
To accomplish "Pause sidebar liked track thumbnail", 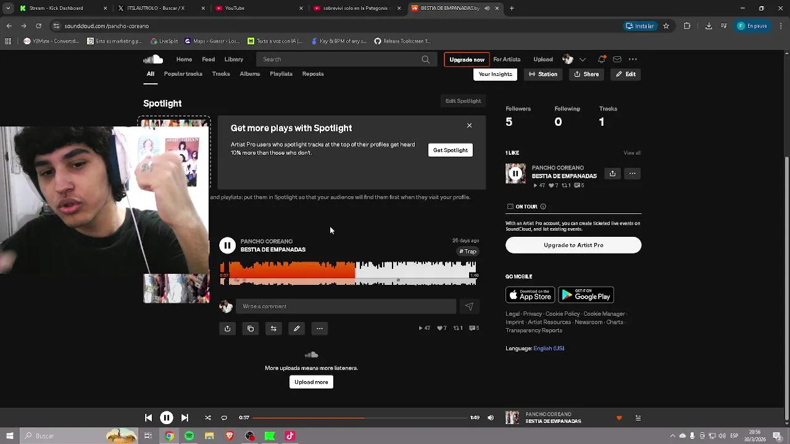I will (515, 174).
